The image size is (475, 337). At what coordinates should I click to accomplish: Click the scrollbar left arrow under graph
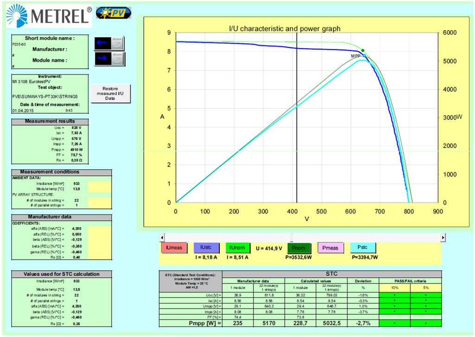click(x=162, y=237)
